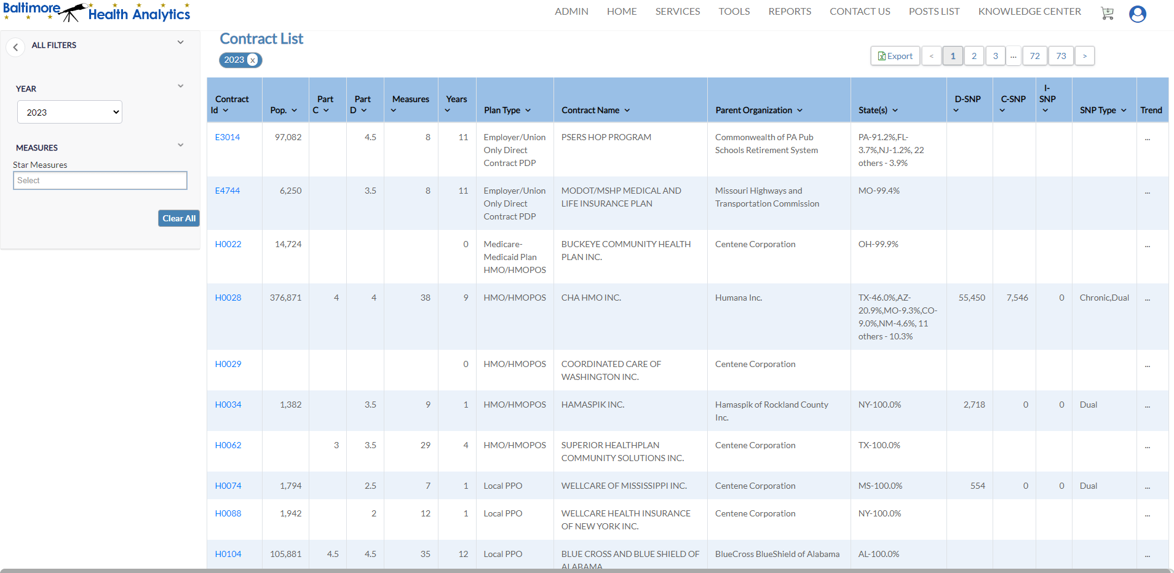Go to next page arrow

point(1085,56)
